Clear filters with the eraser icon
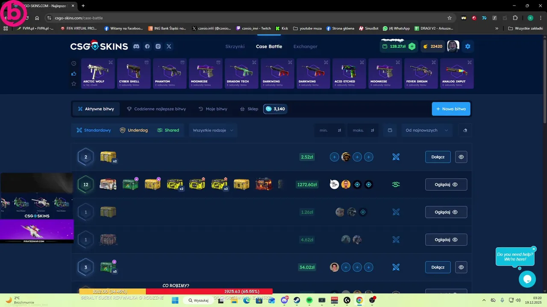The image size is (547, 307). tap(465, 130)
